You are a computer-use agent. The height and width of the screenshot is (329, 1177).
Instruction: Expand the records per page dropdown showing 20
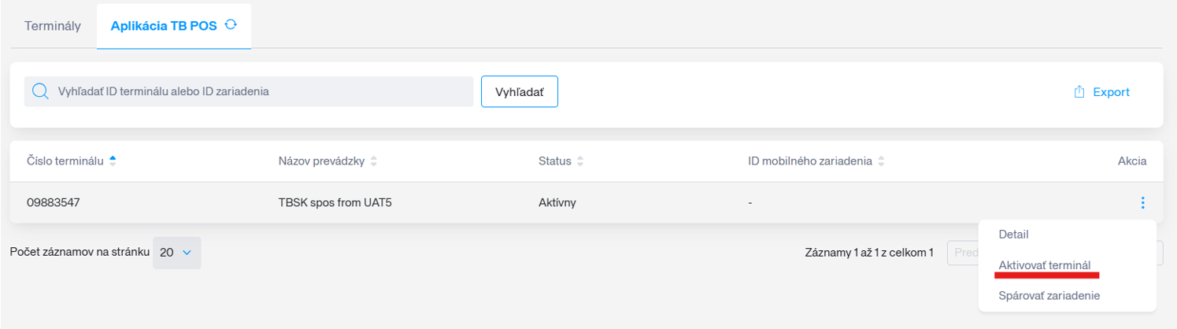click(176, 253)
